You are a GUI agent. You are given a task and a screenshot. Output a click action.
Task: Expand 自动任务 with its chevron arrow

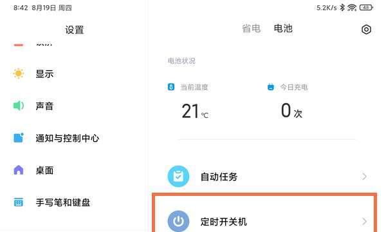pos(364,177)
